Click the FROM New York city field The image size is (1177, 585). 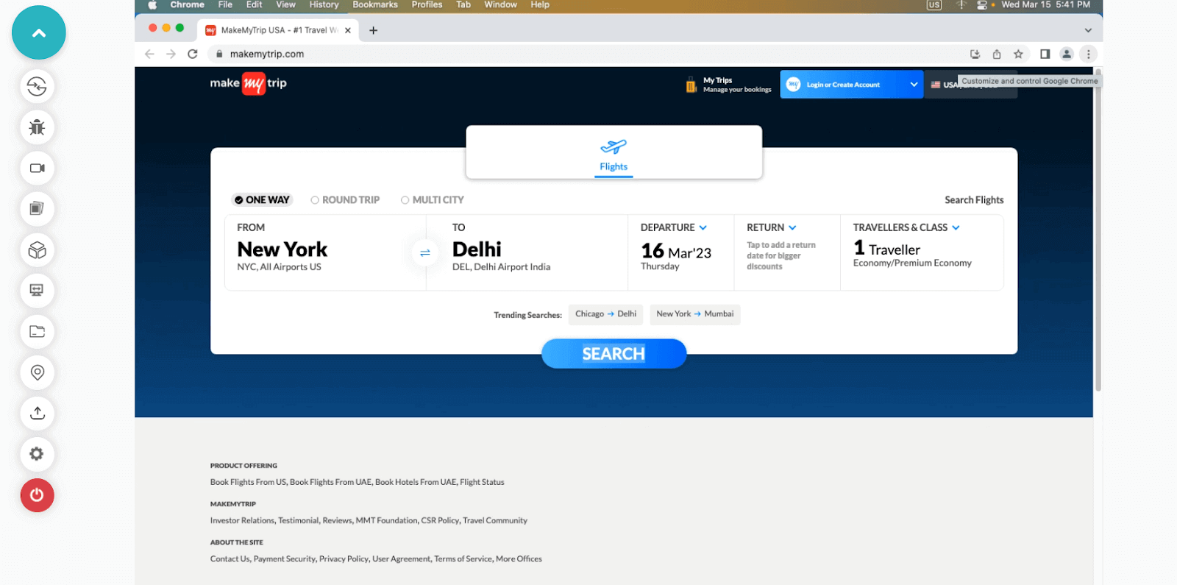325,253
